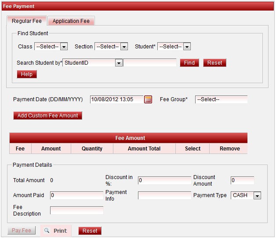Expand the Section dropdown
Screen dimensions: 276x238
pos(111,47)
